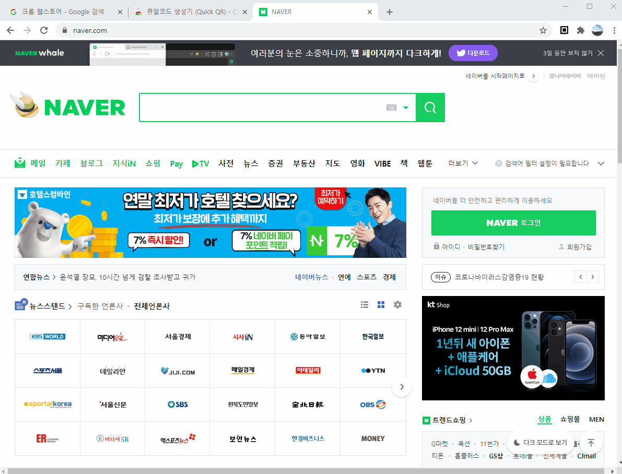Click the QR extension icon in toolbar
The height and width of the screenshot is (474, 622).
564,30
